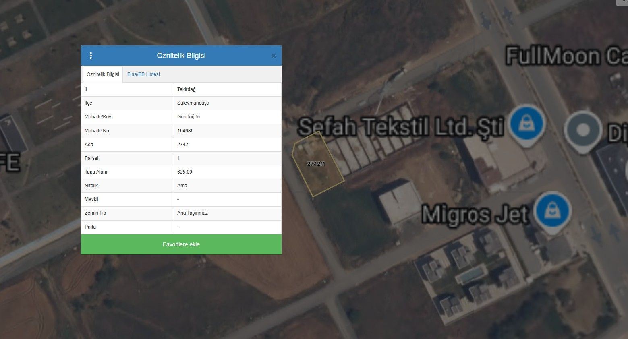Click the Ana Taşınmaz Zemin Tip value
The width and height of the screenshot is (628, 339).
coord(193,213)
